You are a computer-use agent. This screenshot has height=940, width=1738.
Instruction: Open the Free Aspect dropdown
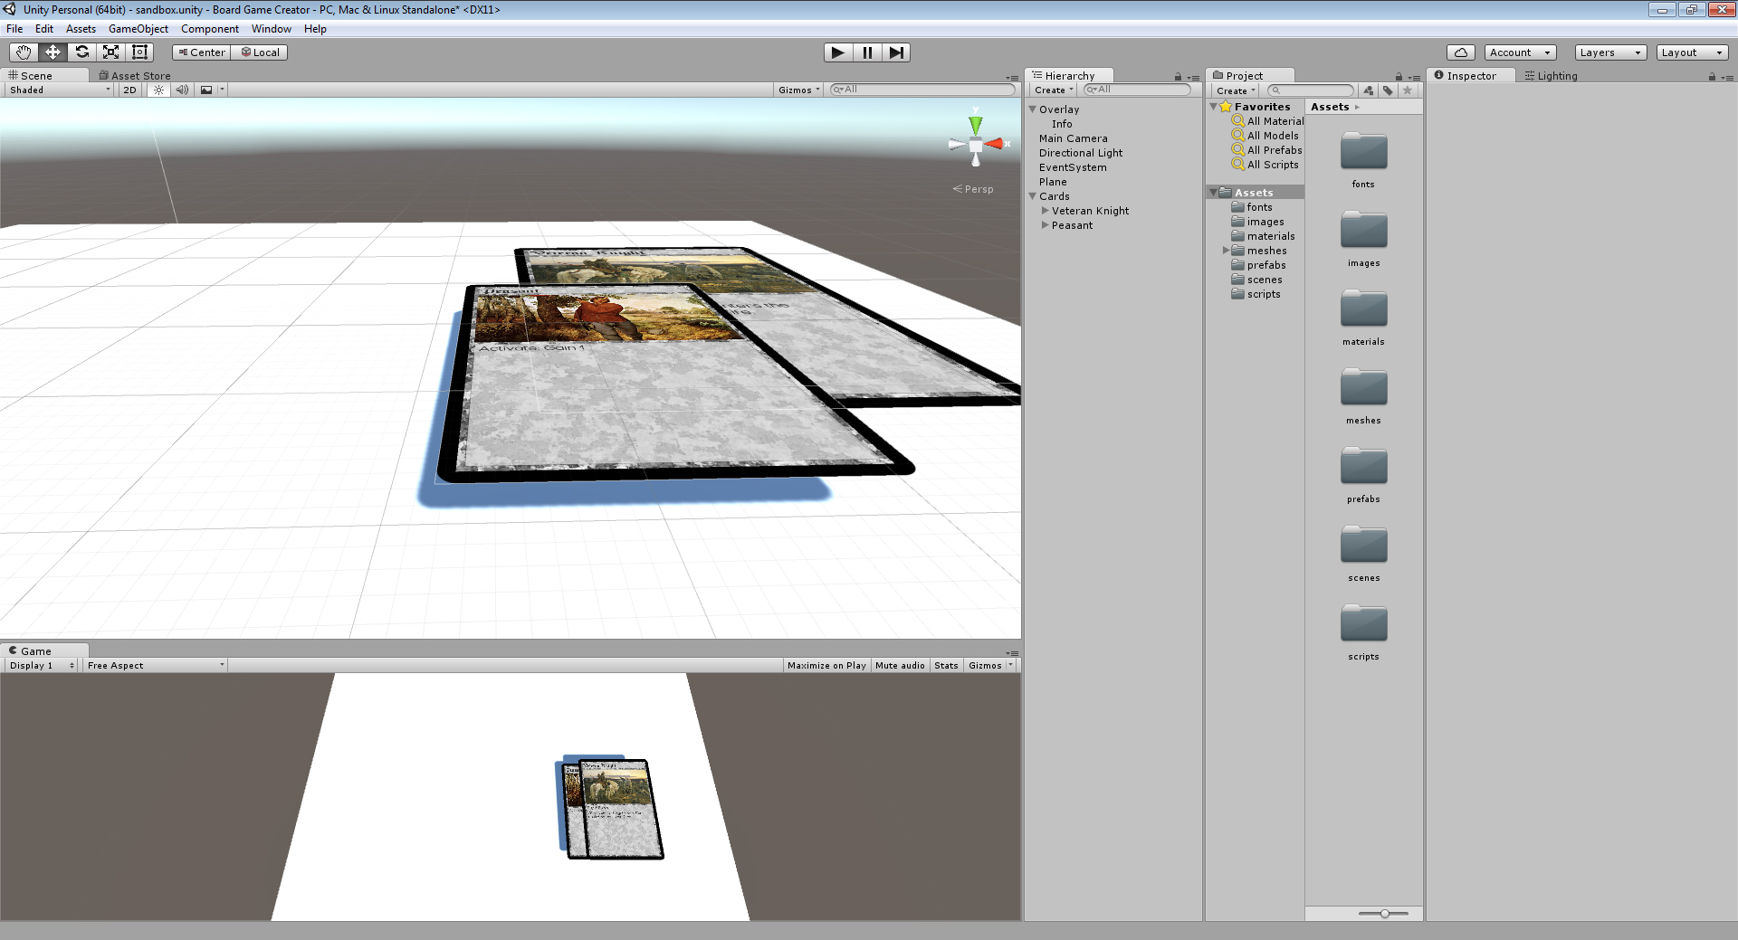click(156, 665)
